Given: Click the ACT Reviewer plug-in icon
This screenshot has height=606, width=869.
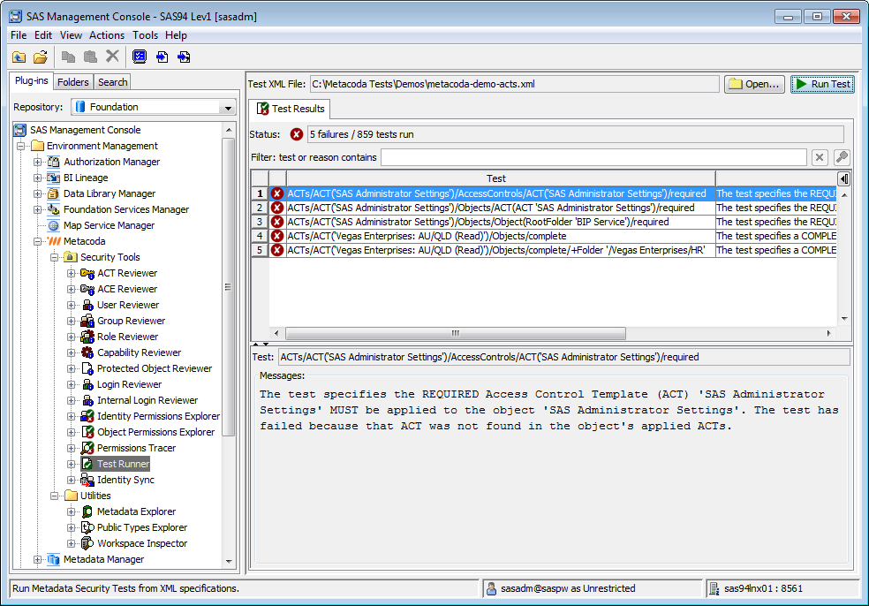Looking at the screenshot, I should click(x=87, y=273).
